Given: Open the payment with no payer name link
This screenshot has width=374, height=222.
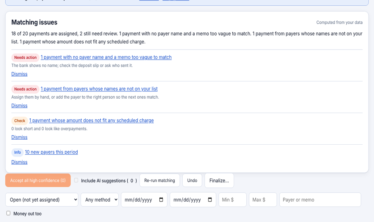Looking at the screenshot, I should click(x=106, y=57).
